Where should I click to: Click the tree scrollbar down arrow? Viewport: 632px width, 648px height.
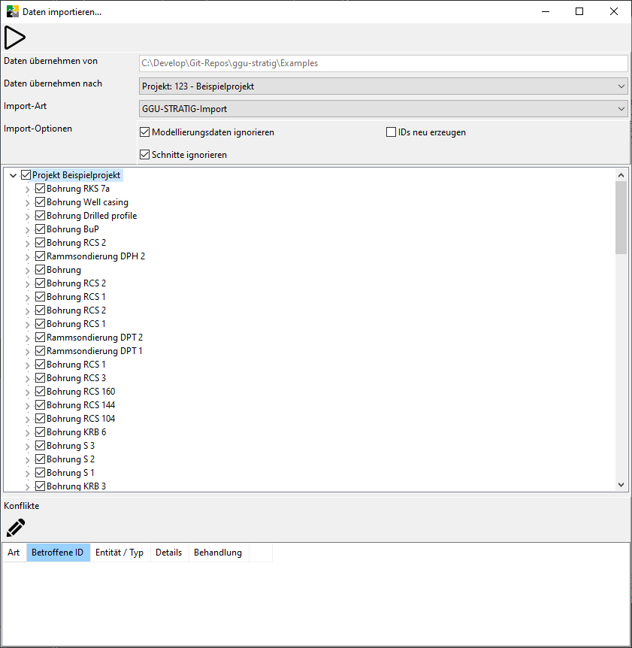click(621, 486)
